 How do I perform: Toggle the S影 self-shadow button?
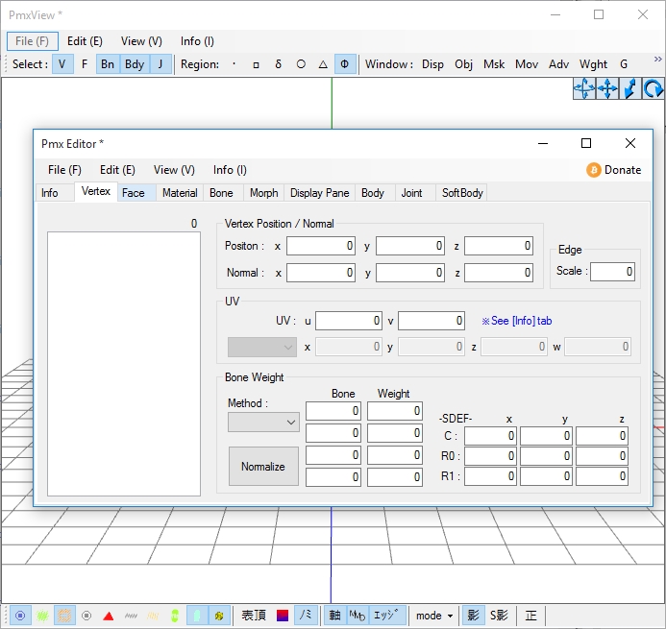click(x=499, y=616)
